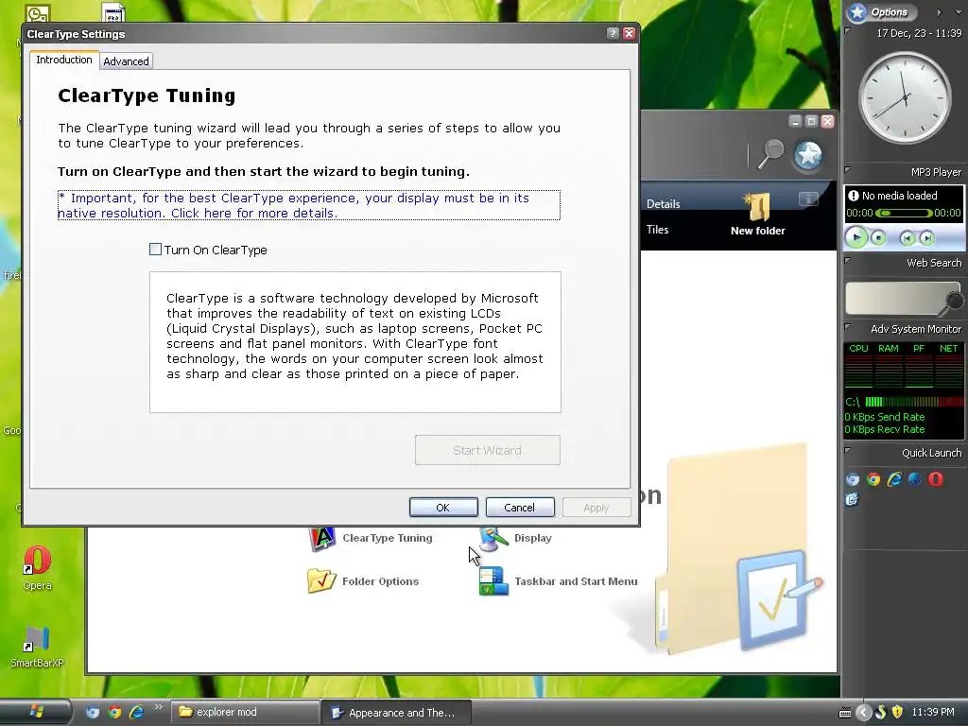Click the C:\ disk usage bar
This screenshot has height=726, width=968.
[914, 402]
